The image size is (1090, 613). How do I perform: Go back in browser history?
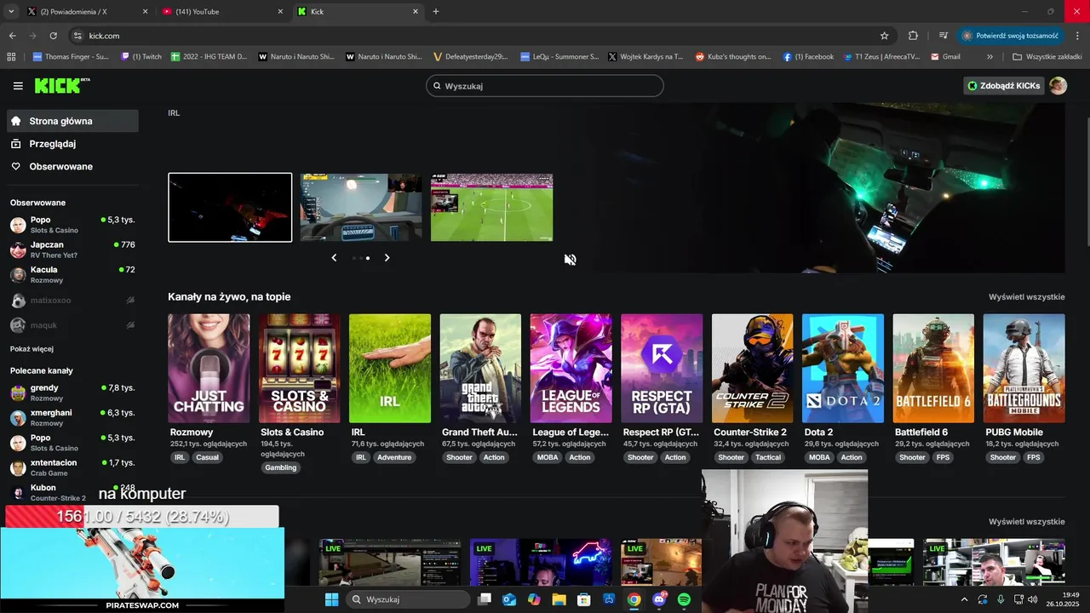pos(12,36)
